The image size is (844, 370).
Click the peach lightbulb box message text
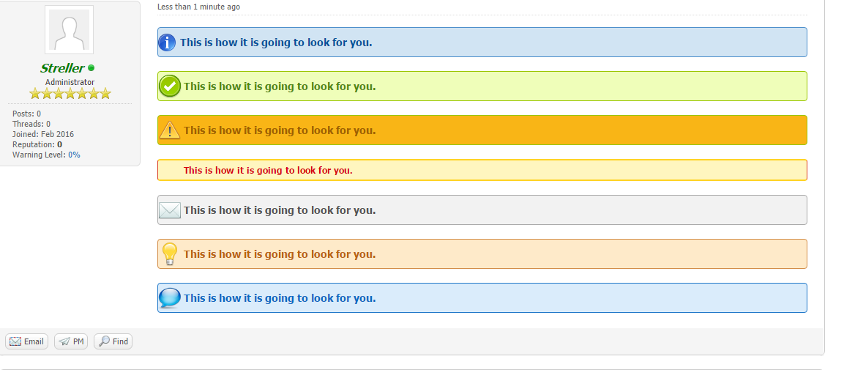[280, 254]
